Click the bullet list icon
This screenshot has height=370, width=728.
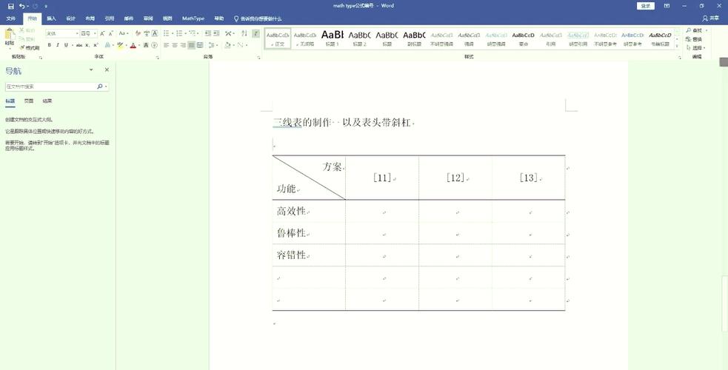pos(166,33)
